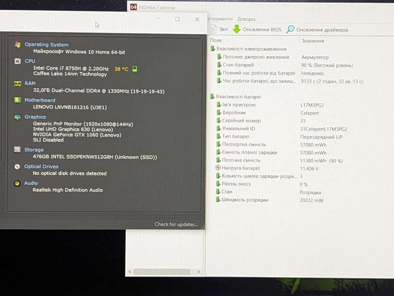Click the Властивості батареї group icon
Viewport: 394px width, 296px height.
tap(212, 97)
